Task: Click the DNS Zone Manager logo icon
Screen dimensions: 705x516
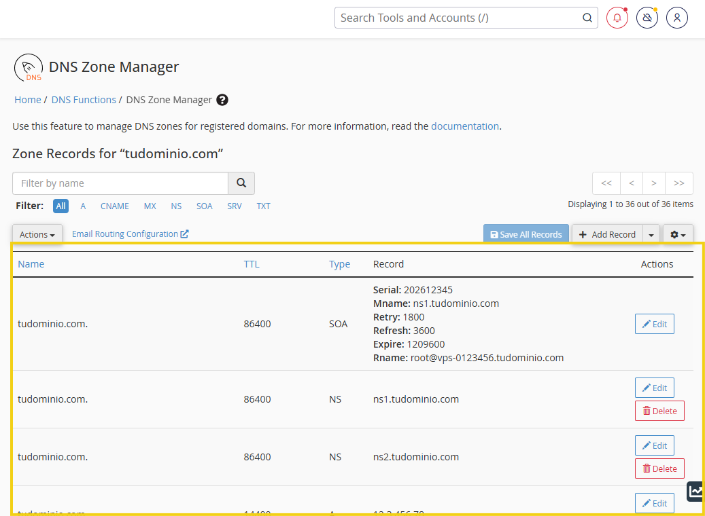Action: [29, 68]
